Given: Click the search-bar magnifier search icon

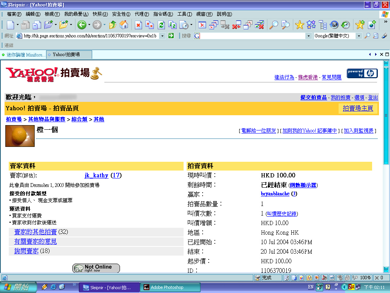Looking at the screenshot, I should pos(367,35).
